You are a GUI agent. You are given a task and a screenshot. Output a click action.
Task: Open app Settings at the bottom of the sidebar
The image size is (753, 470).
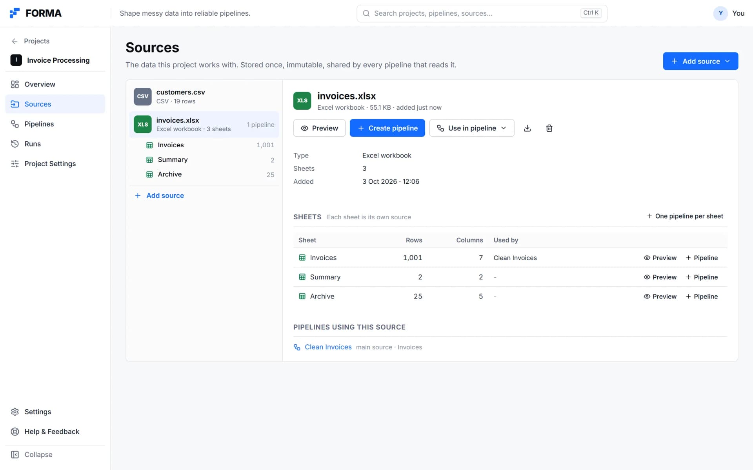click(x=55, y=412)
